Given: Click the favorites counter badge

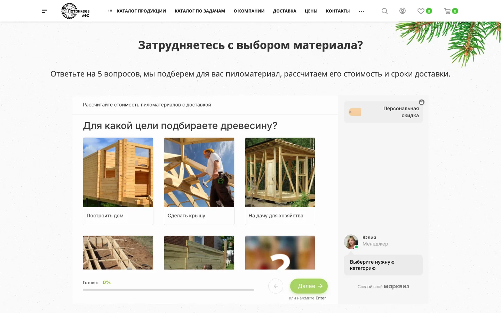Looking at the screenshot, I should click(x=429, y=11).
